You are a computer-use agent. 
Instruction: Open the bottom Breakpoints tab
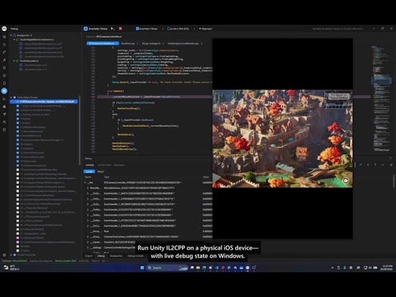click(x=116, y=256)
